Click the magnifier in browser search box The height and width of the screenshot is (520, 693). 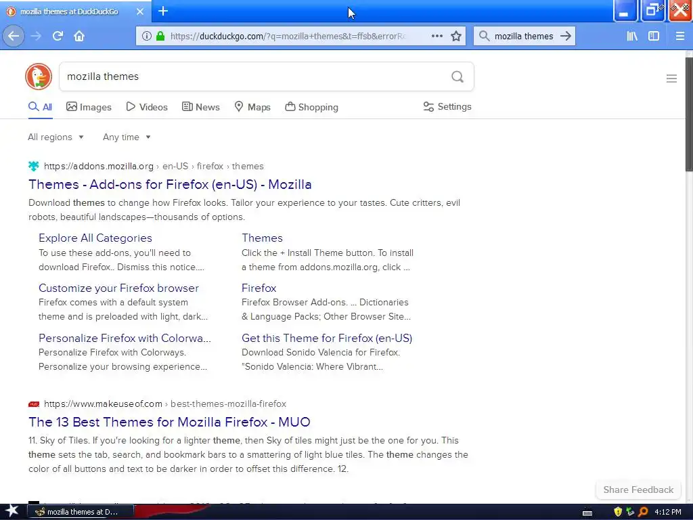pos(485,36)
